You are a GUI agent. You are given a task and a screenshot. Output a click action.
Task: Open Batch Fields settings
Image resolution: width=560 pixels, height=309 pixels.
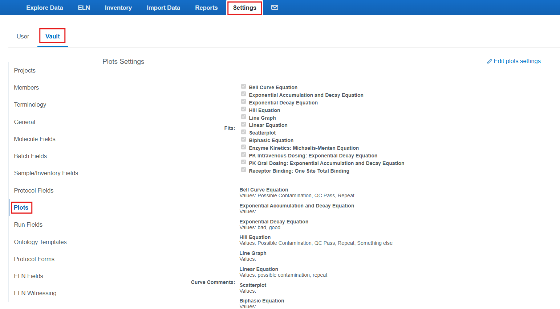31,156
